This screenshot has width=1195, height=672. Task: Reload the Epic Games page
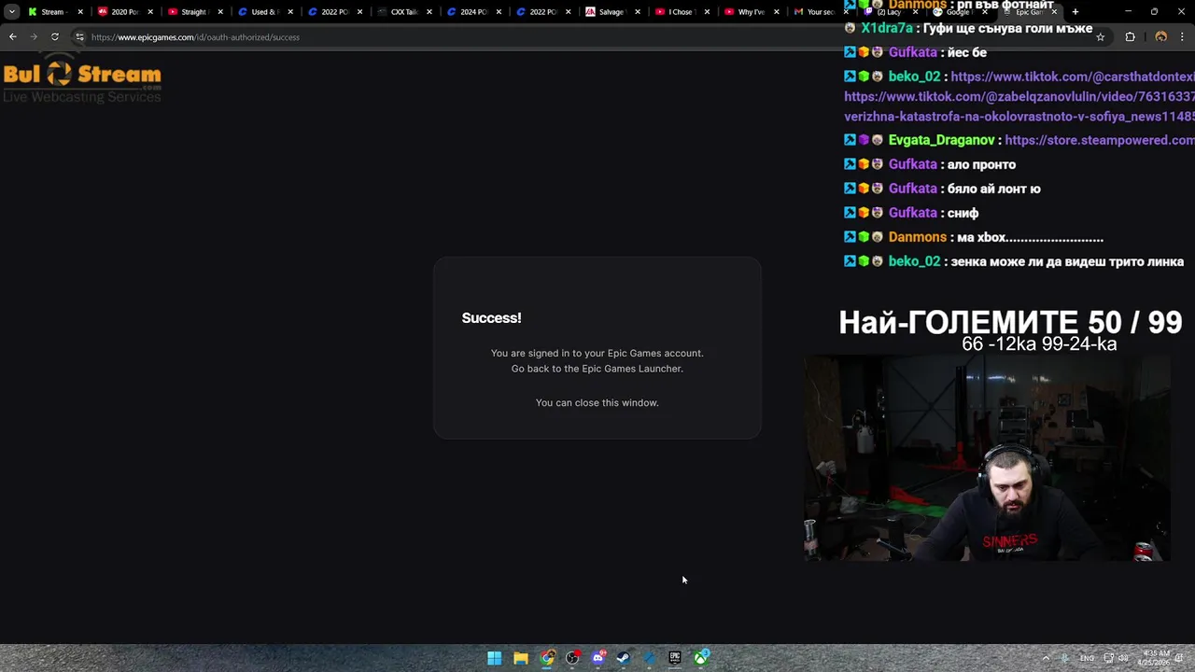(x=55, y=36)
